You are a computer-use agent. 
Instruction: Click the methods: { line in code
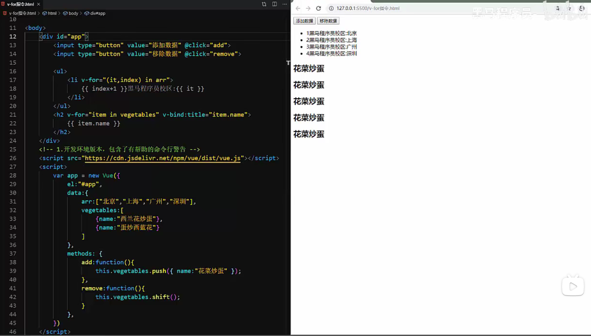click(85, 254)
